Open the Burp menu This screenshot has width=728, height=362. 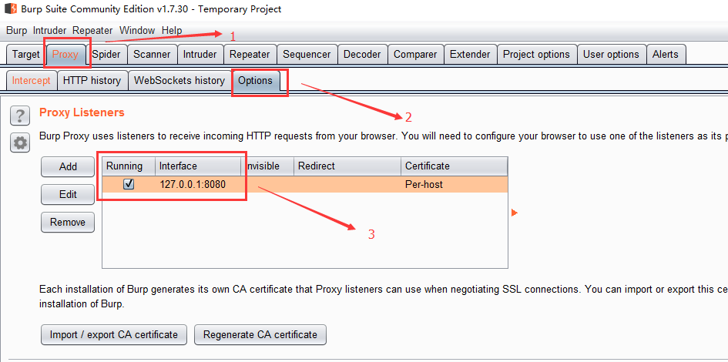tap(16, 30)
